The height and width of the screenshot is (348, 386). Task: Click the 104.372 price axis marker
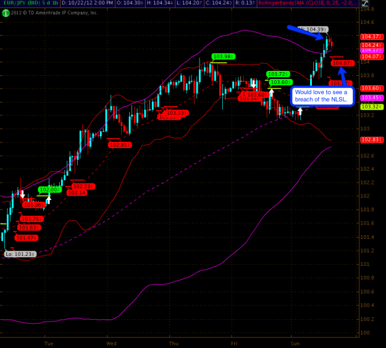[x=372, y=36]
